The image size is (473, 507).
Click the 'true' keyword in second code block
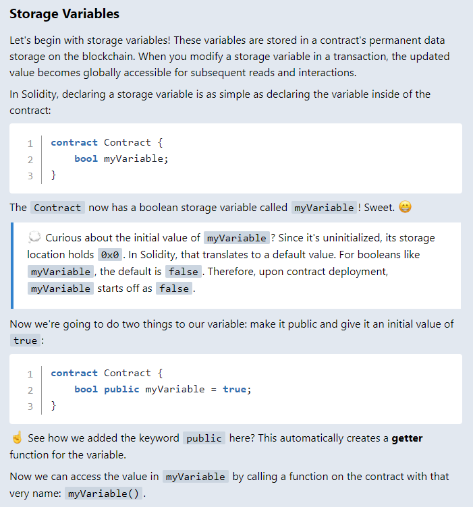coord(233,389)
